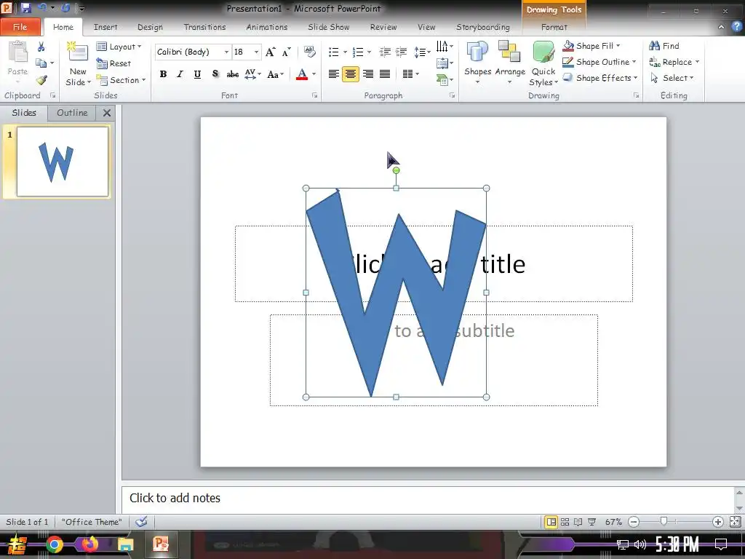Open the font size dropdown
The image size is (745, 559).
click(256, 52)
